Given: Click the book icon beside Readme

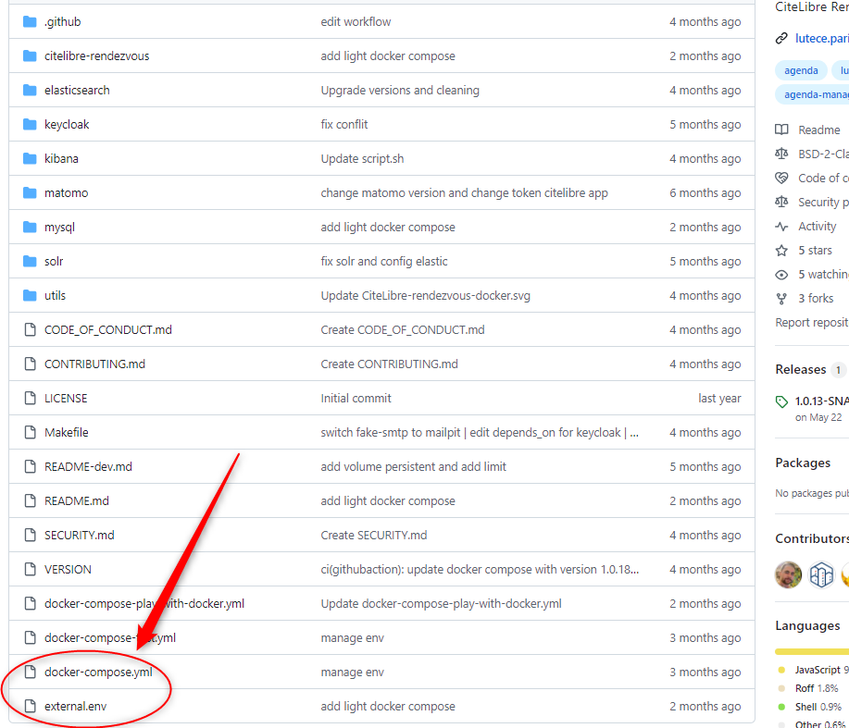Looking at the screenshot, I should [782, 130].
